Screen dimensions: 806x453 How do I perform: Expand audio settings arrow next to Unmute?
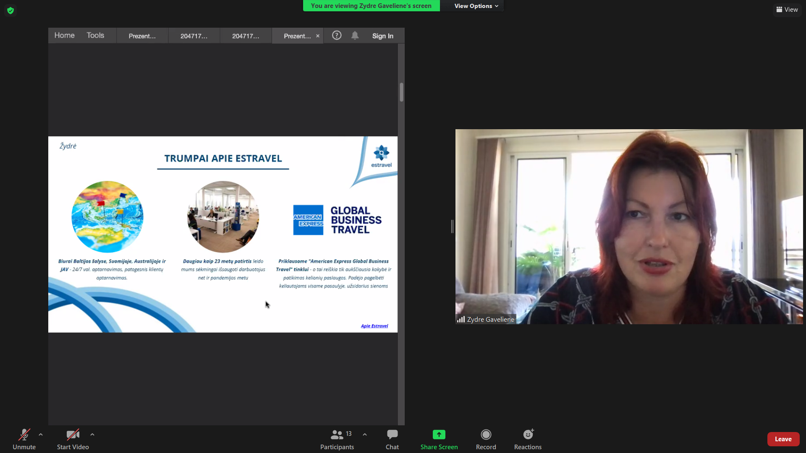tap(41, 435)
